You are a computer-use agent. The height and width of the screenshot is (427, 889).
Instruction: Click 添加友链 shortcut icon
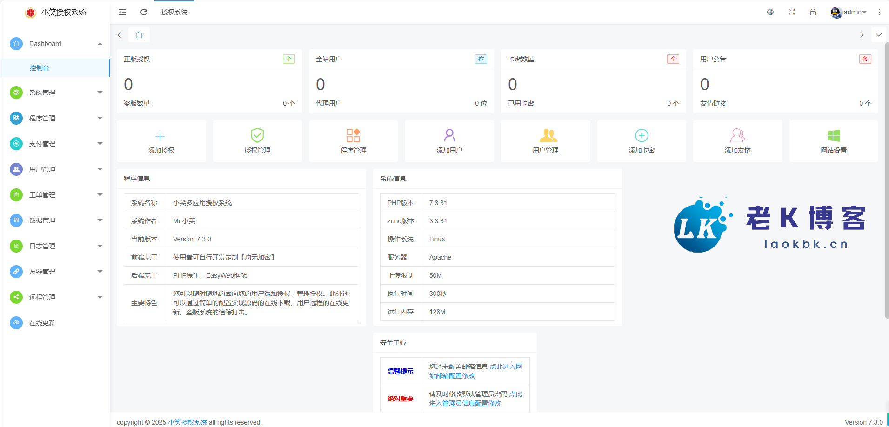(x=738, y=136)
